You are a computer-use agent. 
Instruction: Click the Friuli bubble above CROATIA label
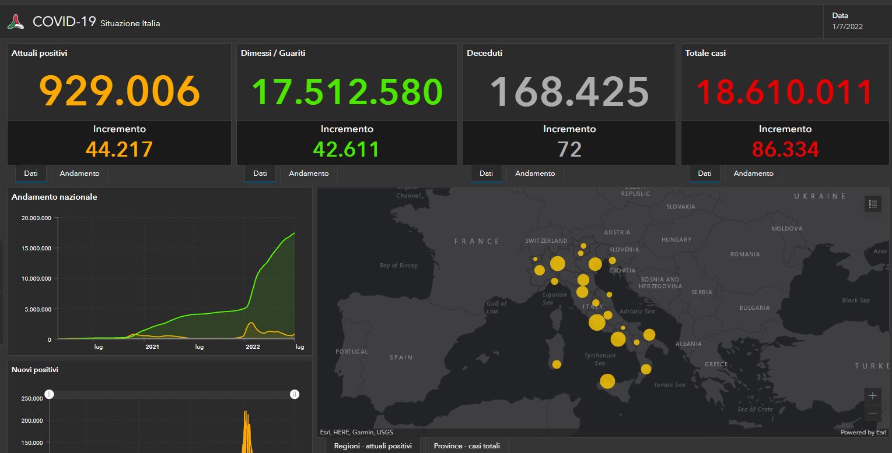(x=613, y=260)
